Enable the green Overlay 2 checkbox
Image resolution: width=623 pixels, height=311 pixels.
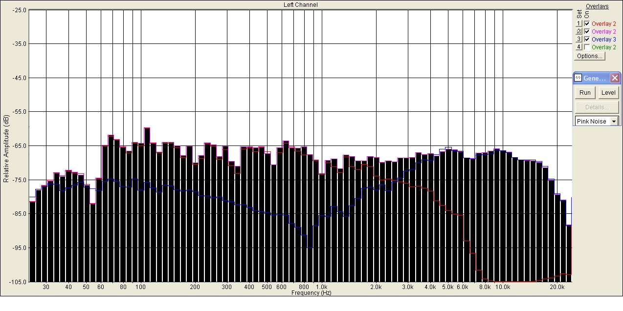[x=587, y=47]
